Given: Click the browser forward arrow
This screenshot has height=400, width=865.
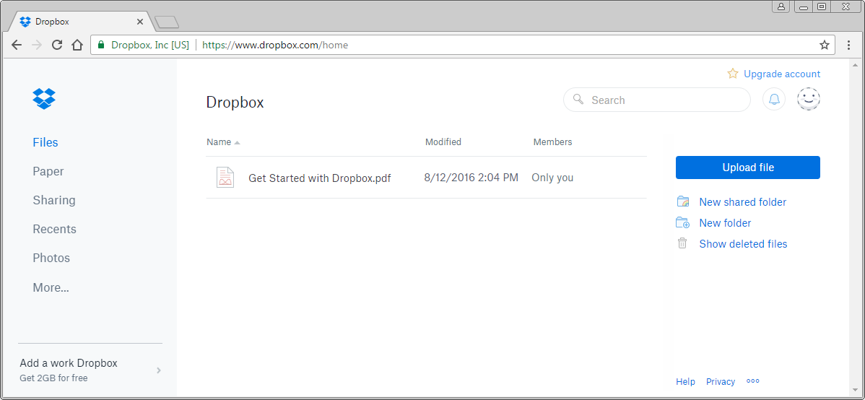Looking at the screenshot, I should tap(37, 45).
